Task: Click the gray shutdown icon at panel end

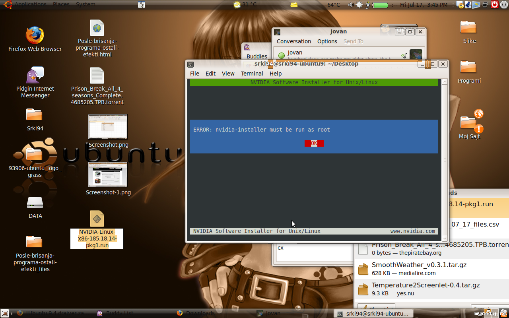Action: point(504,4)
